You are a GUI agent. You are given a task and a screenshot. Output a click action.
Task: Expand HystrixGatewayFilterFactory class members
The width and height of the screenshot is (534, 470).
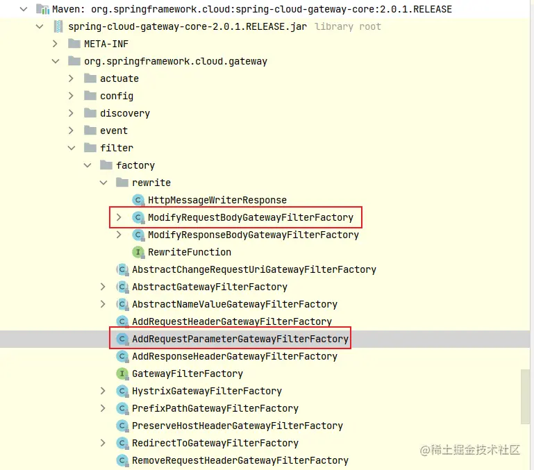(103, 391)
